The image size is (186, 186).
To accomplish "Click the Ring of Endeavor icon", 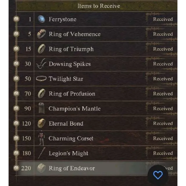I will tap(41, 168).
